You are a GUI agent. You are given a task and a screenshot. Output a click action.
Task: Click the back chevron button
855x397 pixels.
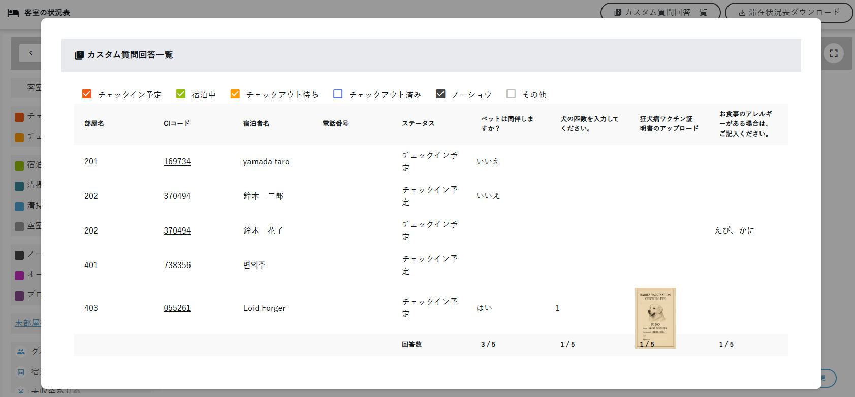point(30,53)
